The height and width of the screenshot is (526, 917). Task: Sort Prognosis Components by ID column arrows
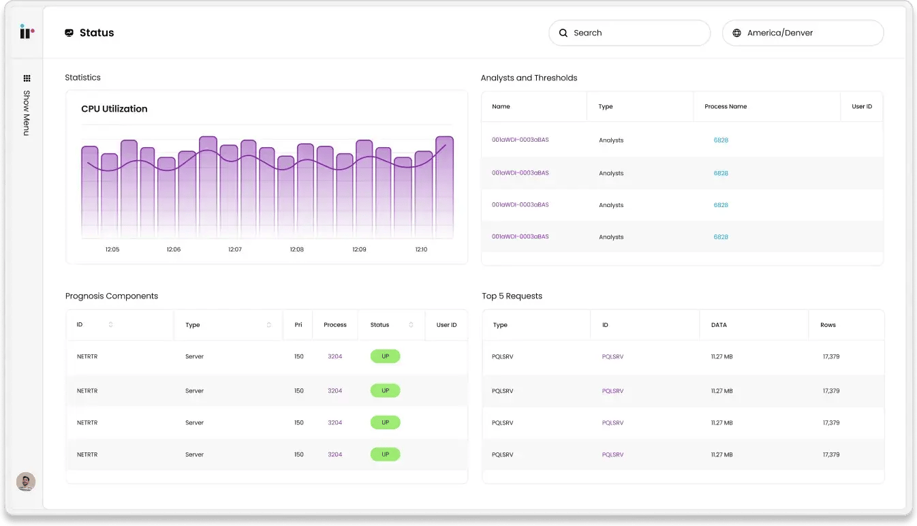pyautogui.click(x=110, y=325)
